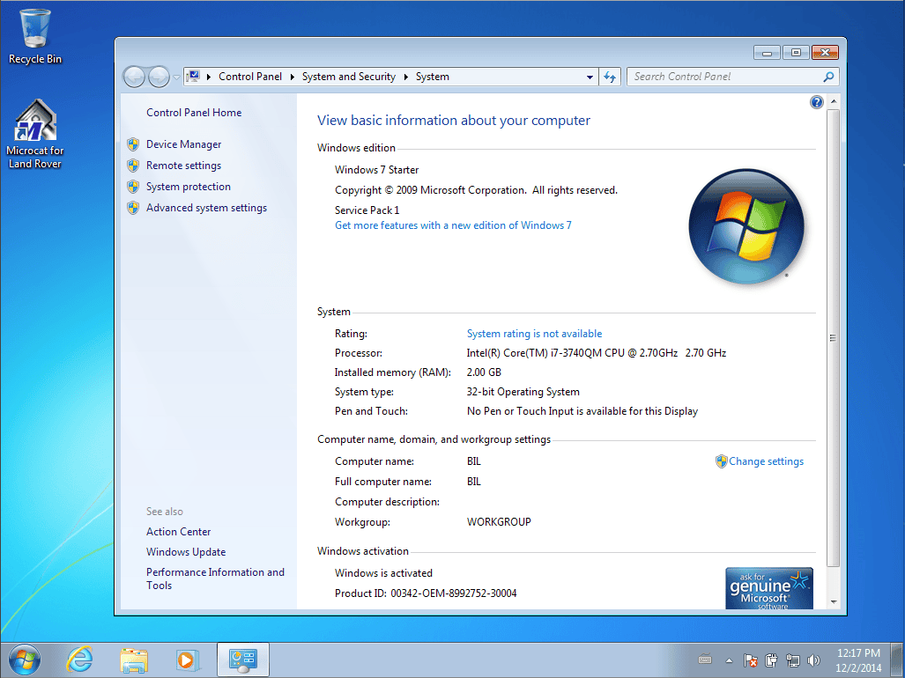The height and width of the screenshot is (678, 905).
Task: Click the shield icon beside System protection
Action: [x=133, y=187]
